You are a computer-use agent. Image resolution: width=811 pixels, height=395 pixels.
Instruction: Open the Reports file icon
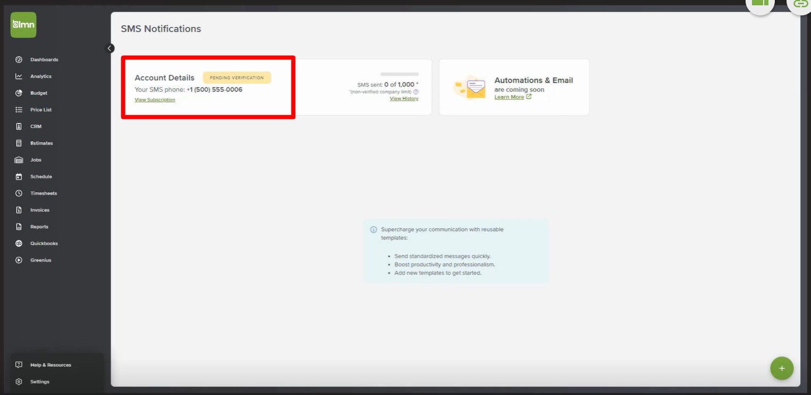click(x=19, y=227)
